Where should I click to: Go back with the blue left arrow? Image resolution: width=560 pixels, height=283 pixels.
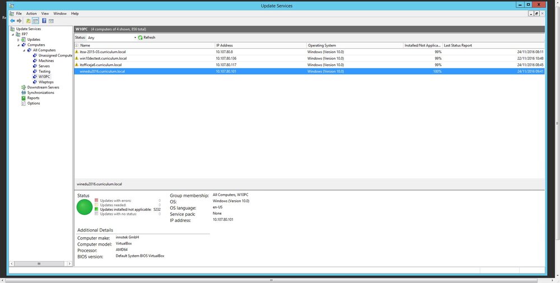point(12,21)
